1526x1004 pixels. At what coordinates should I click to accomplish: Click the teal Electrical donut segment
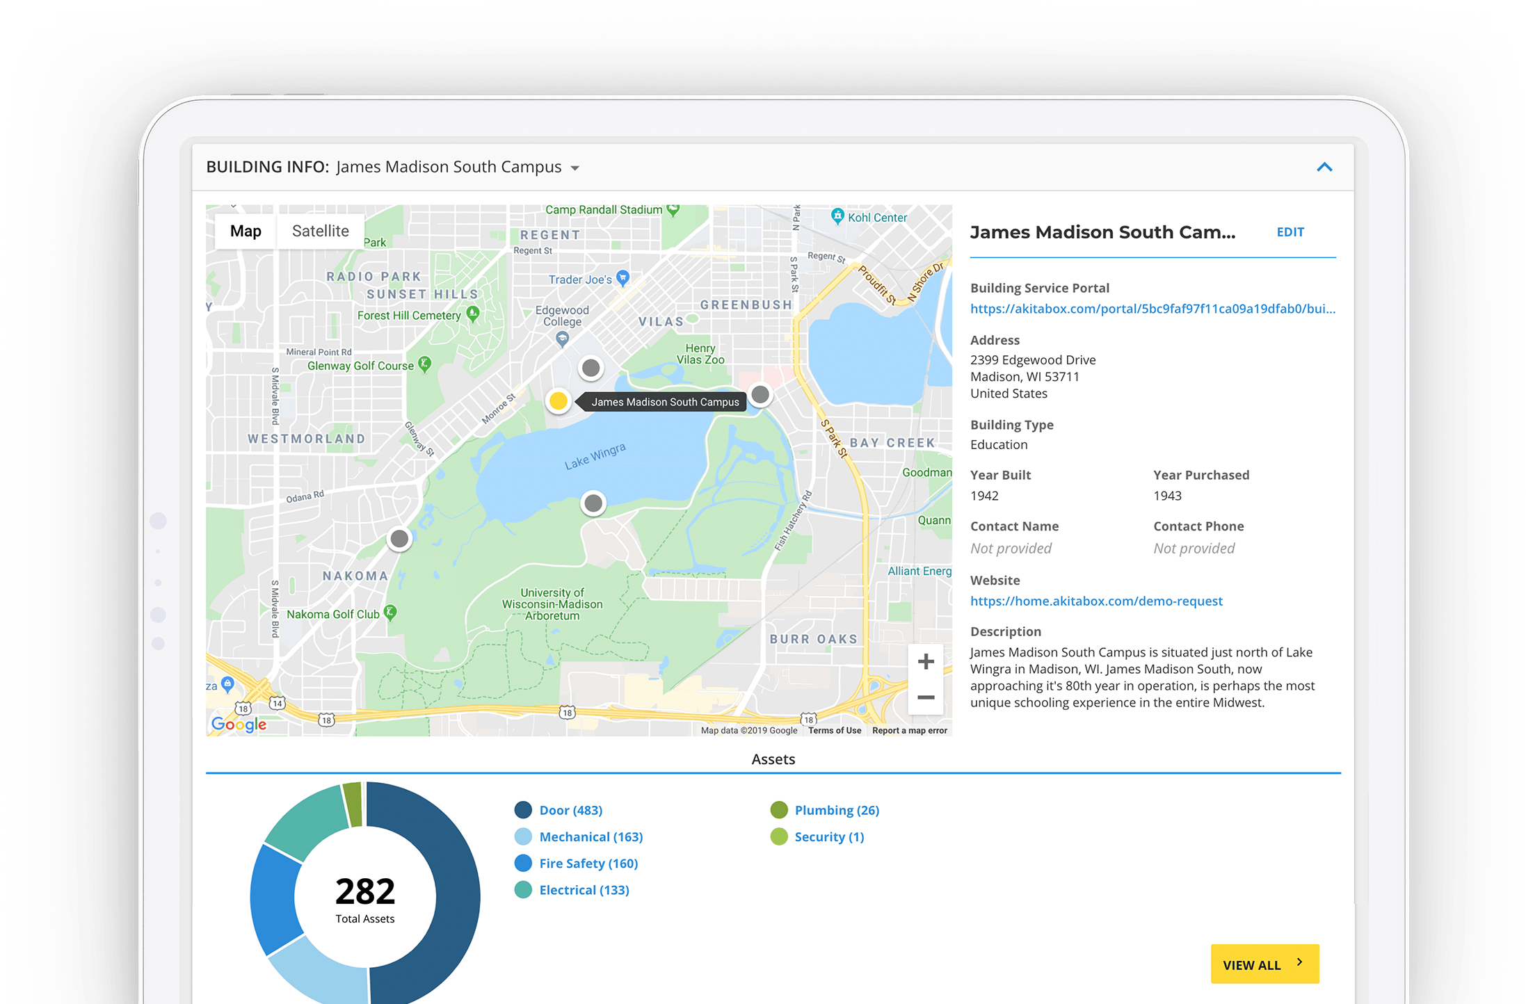click(x=307, y=823)
